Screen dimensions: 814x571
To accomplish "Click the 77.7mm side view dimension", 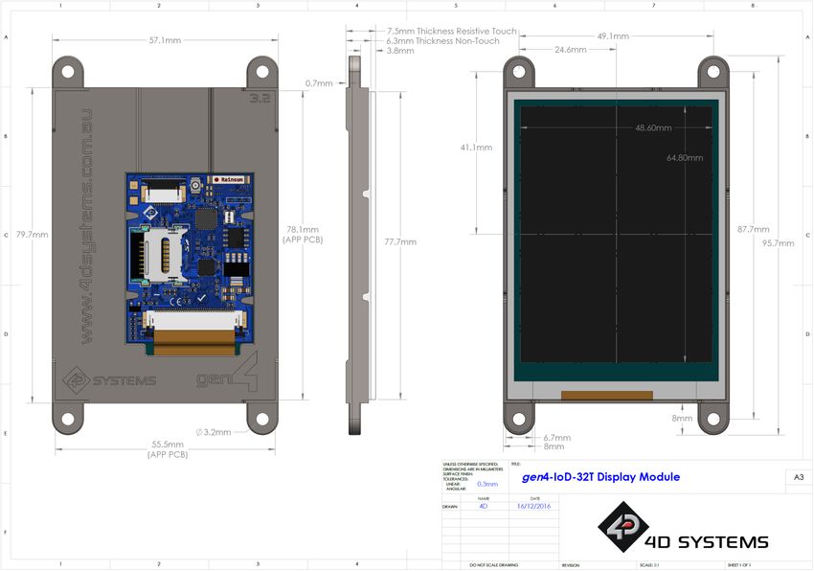I will pyautogui.click(x=400, y=241).
